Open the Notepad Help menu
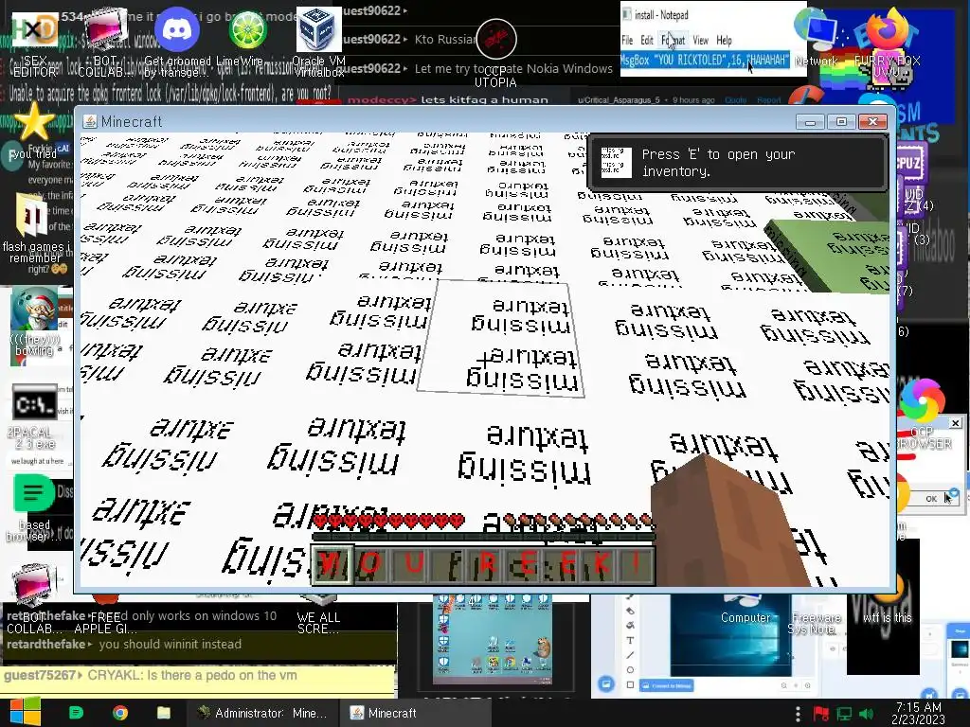Image resolution: width=970 pixels, height=727 pixels. click(724, 40)
